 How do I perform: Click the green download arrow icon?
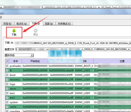click(x=14, y=31)
